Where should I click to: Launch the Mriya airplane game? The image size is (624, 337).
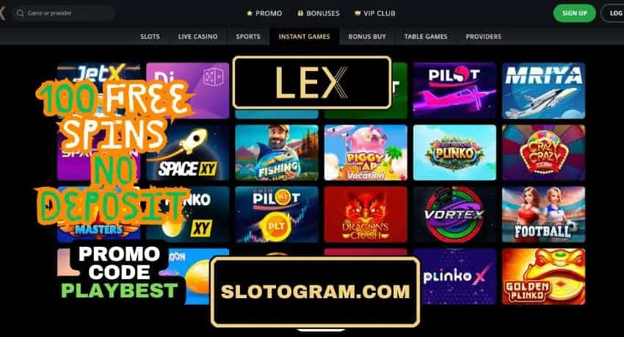point(543,90)
